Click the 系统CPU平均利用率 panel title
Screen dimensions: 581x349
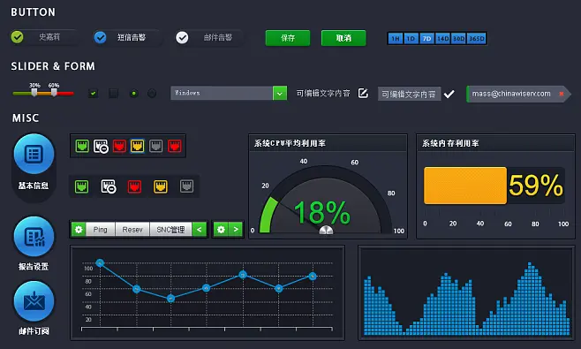[x=290, y=143]
